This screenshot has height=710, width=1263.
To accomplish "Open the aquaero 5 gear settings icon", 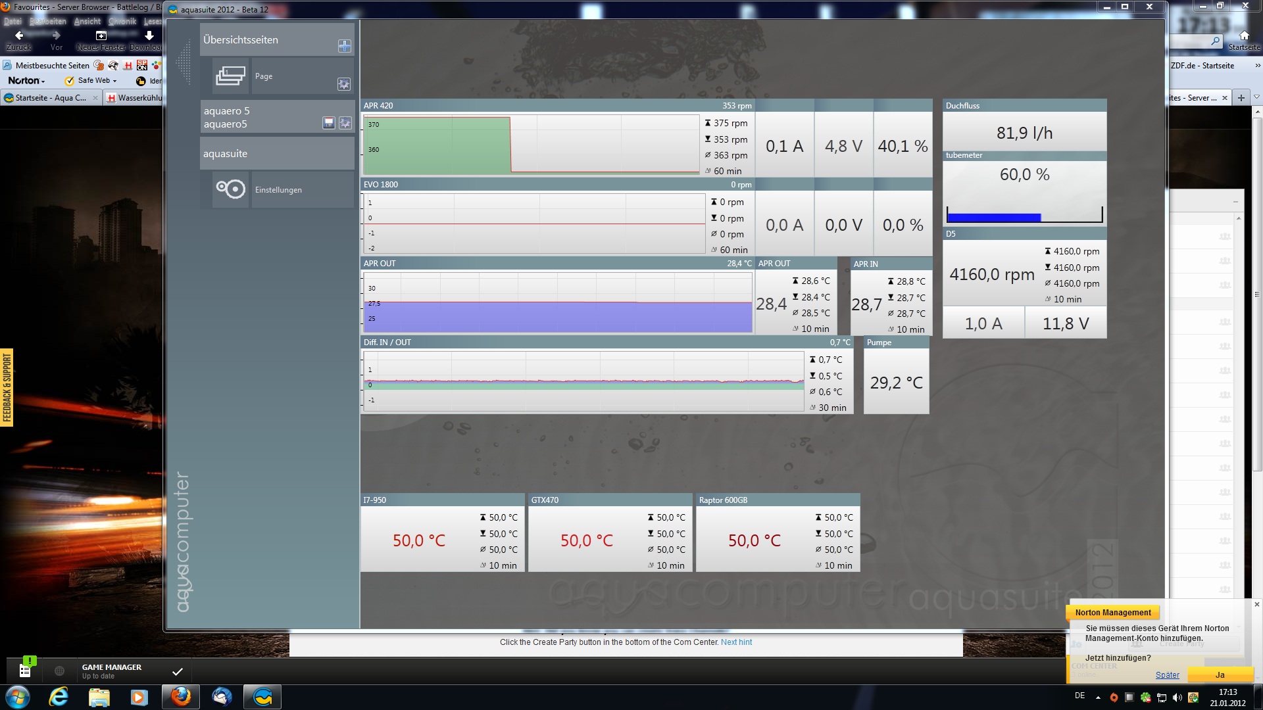I will [345, 123].
